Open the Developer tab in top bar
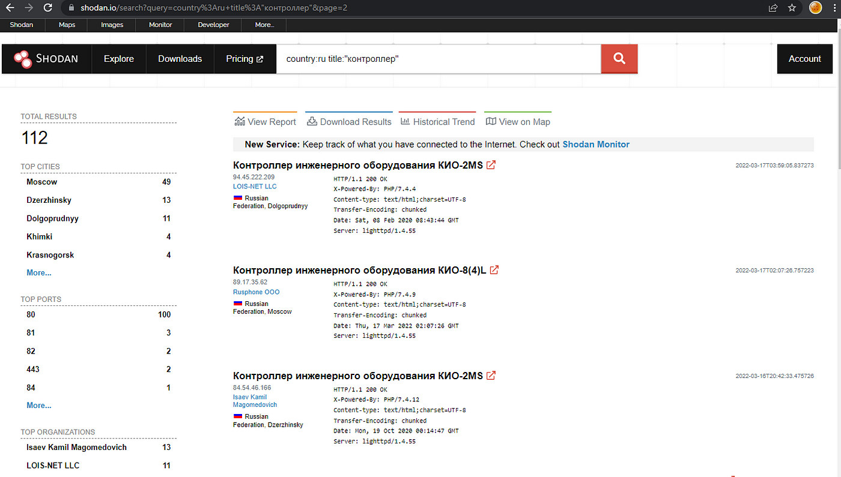The height and width of the screenshot is (477, 841). point(214,25)
